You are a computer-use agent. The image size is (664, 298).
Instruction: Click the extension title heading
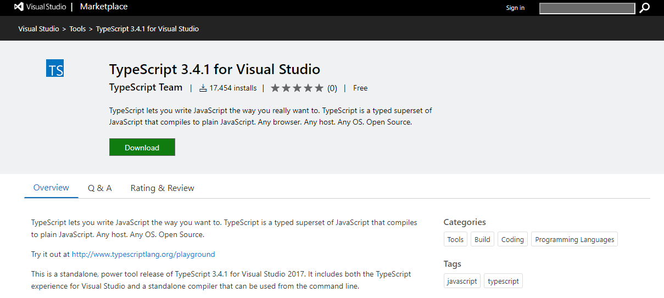pos(215,69)
